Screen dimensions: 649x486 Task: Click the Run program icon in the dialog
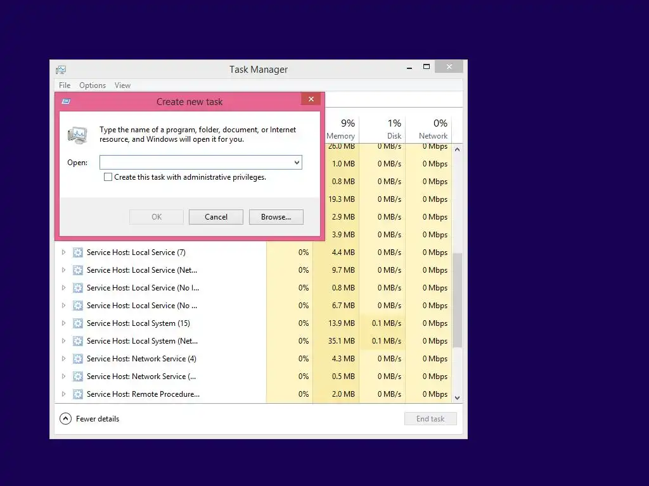[77, 135]
